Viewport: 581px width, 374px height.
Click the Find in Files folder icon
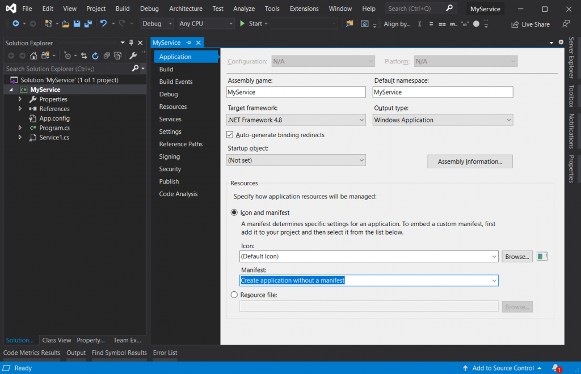350,24
